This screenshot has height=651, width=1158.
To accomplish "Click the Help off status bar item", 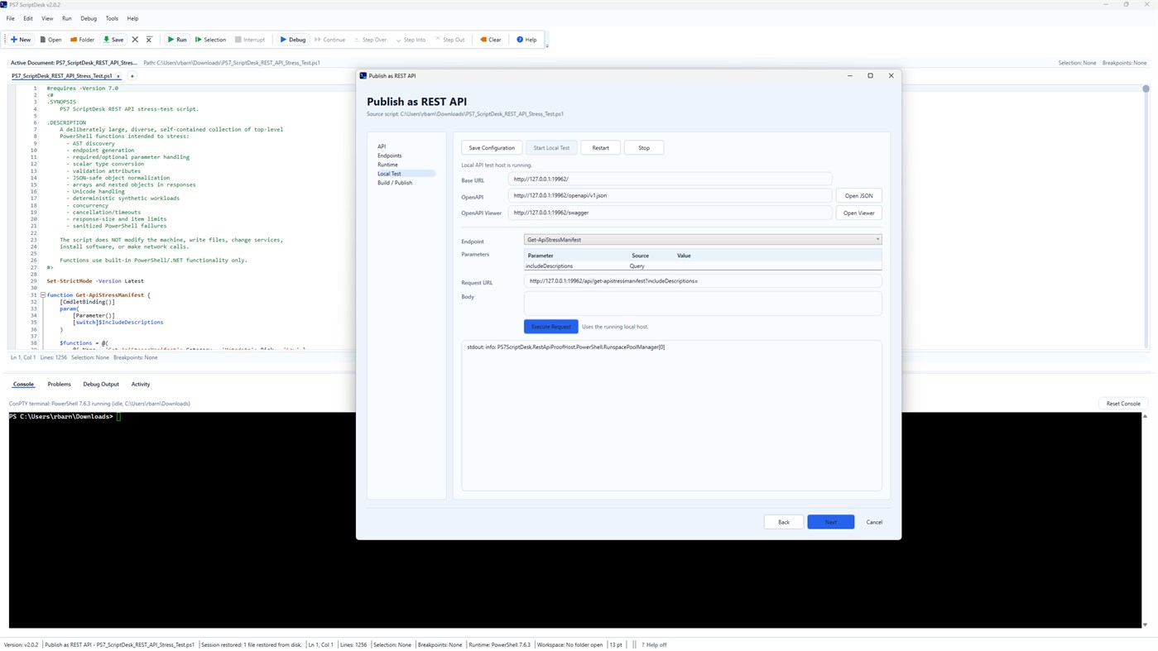I will pos(654,645).
